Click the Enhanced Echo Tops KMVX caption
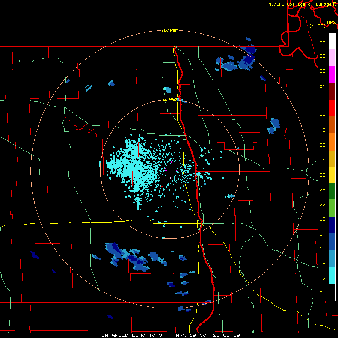This screenshot has height=338, width=338. click(x=171, y=335)
